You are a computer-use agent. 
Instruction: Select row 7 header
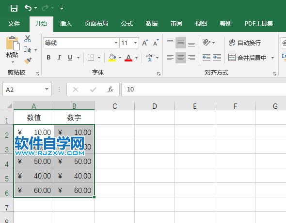7,205
